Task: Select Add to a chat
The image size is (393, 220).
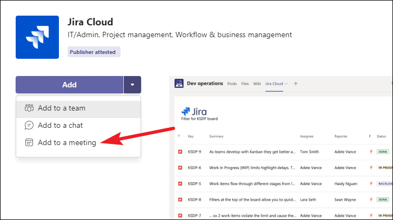Action: 78,125
